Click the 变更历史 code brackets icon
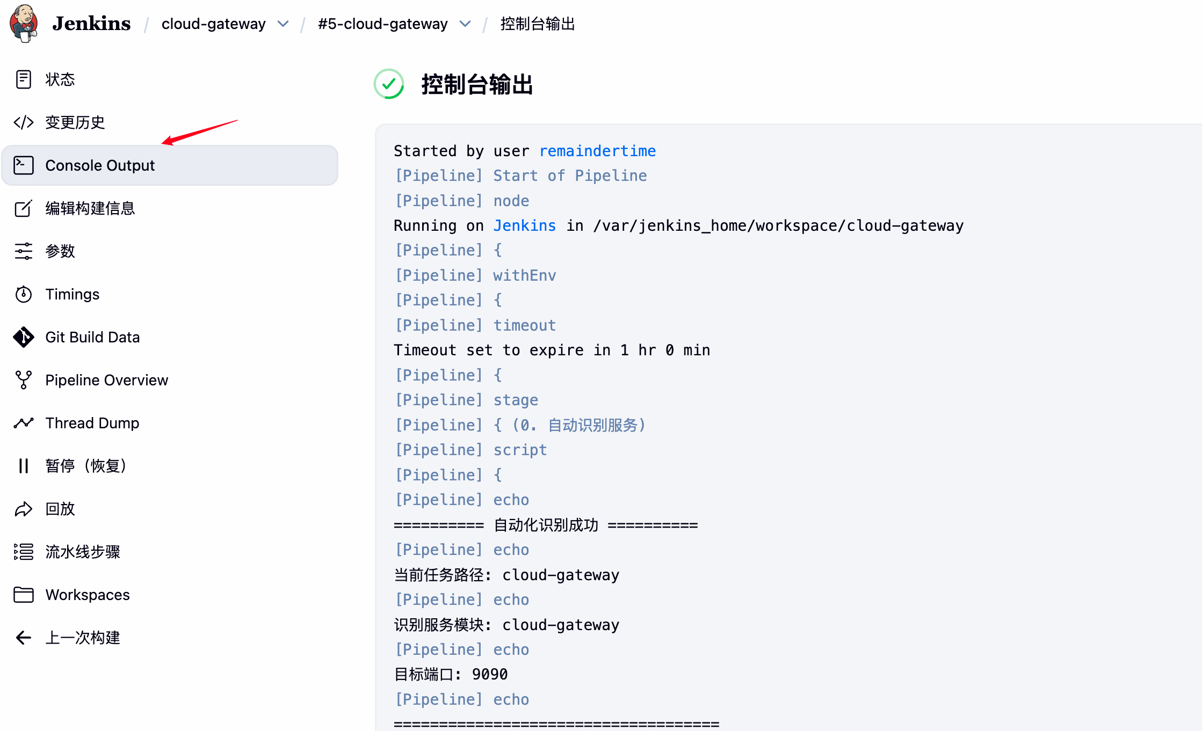The width and height of the screenshot is (1202, 731). 23,122
